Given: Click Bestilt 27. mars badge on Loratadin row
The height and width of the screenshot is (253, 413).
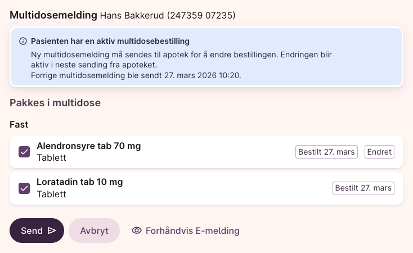Looking at the screenshot, I should 363,188.
